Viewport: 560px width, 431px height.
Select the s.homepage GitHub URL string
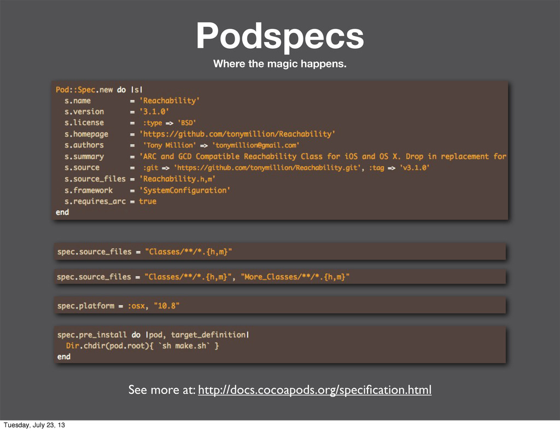click(237, 134)
